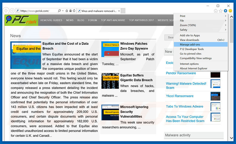Image resolution: width=236 pixels, height=144 pixels.
Task: Click the Refresh page icon
Action: click(x=74, y=11)
